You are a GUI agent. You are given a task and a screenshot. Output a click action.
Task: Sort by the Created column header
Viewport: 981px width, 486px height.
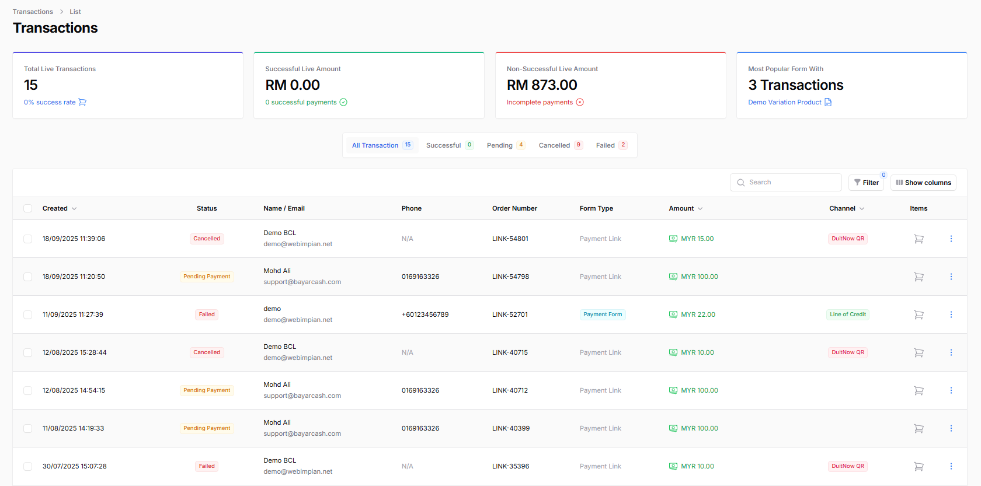60,208
